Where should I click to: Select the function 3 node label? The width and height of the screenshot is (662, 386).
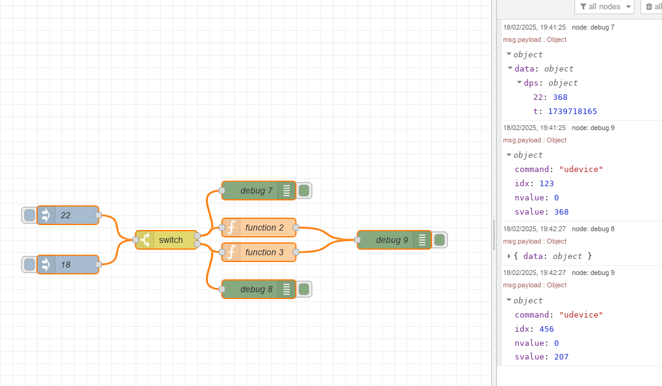point(264,253)
